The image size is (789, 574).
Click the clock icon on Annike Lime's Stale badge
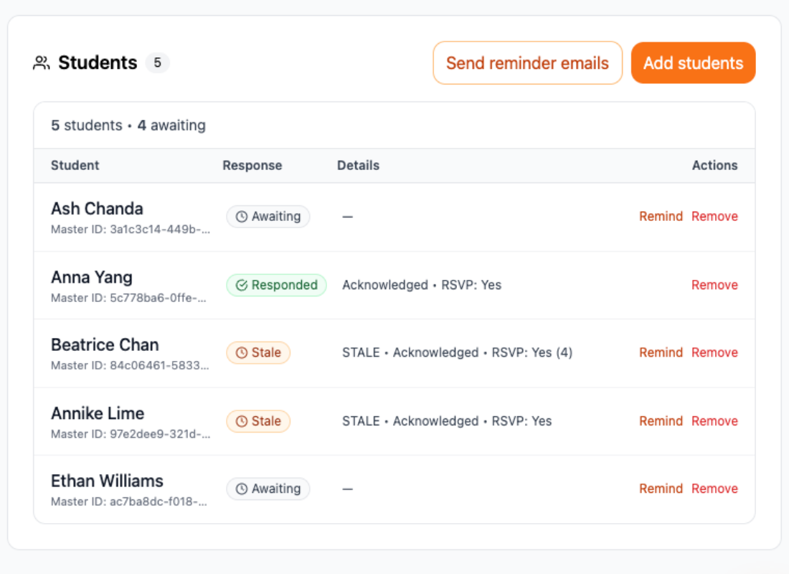242,421
